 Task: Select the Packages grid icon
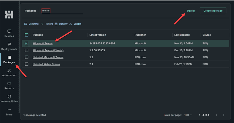coord(9,57)
